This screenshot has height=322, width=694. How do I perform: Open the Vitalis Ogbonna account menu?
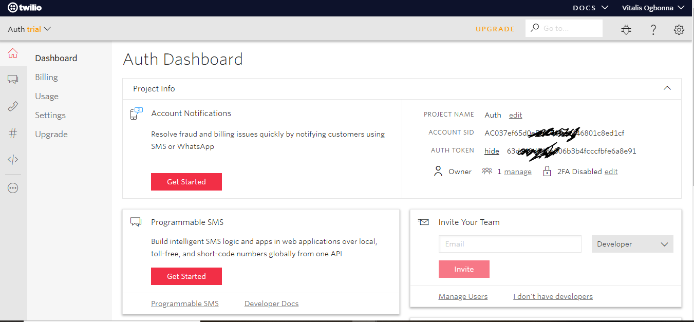(x=653, y=8)
